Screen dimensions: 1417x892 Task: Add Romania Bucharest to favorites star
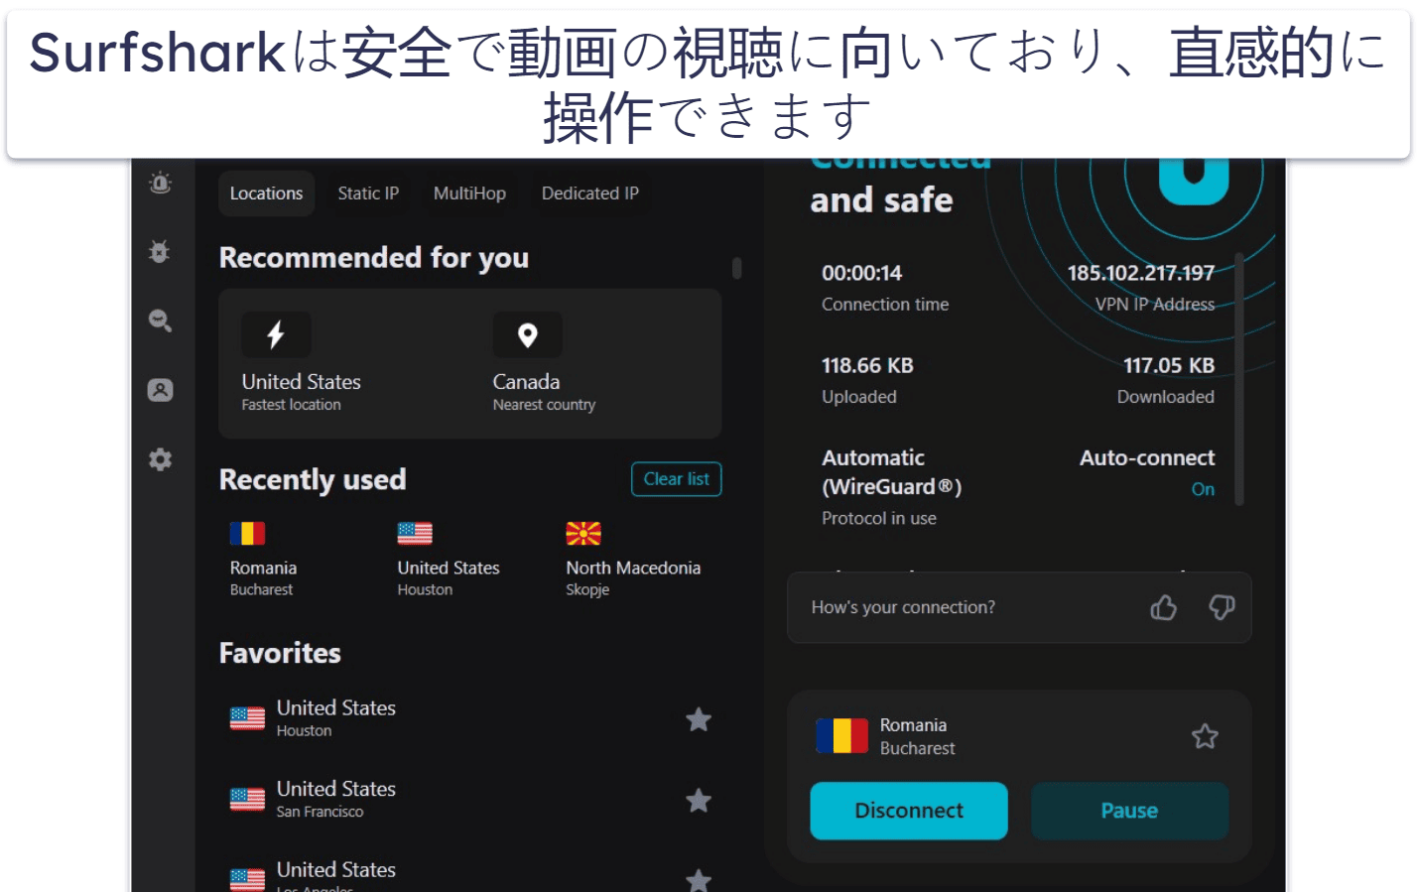pyautogui.click(x=1205, y=736)
